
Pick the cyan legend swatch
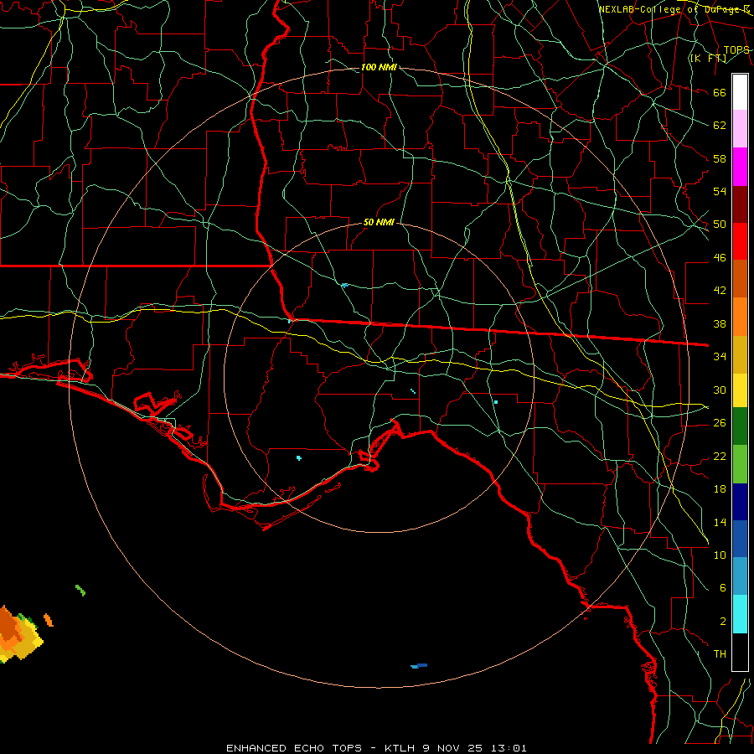(740, 614)
